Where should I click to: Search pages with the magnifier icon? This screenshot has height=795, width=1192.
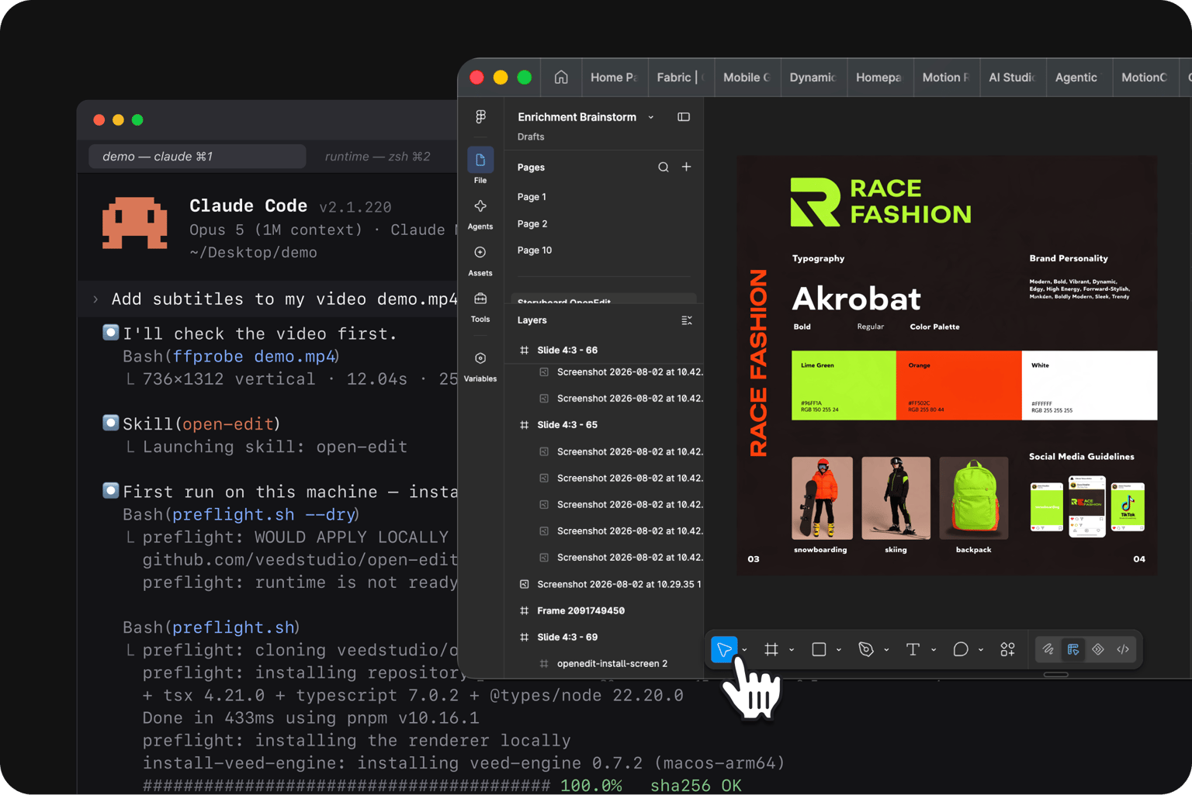pyautogui.click(x=664, y=167)
